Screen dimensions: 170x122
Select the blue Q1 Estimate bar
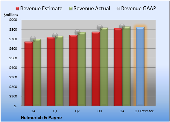pos(140,66)
